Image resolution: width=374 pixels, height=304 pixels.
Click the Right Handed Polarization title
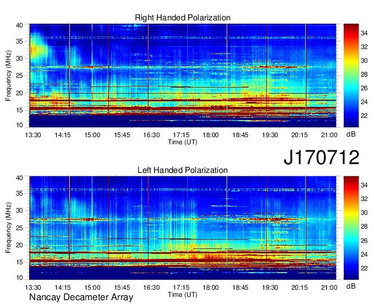(x=183, y=18)
